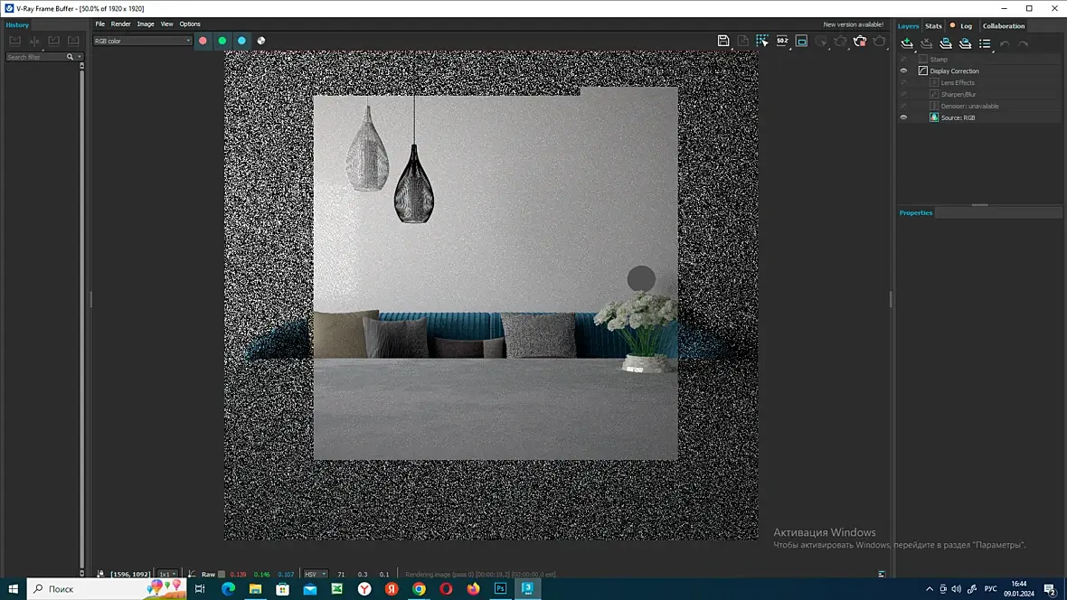
Task: Open 3ds Max from the taskbar
Action: pos(527,588)
